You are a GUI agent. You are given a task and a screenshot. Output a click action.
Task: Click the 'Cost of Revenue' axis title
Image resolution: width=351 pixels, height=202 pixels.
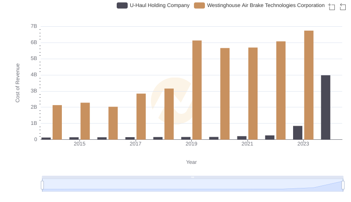18,83
